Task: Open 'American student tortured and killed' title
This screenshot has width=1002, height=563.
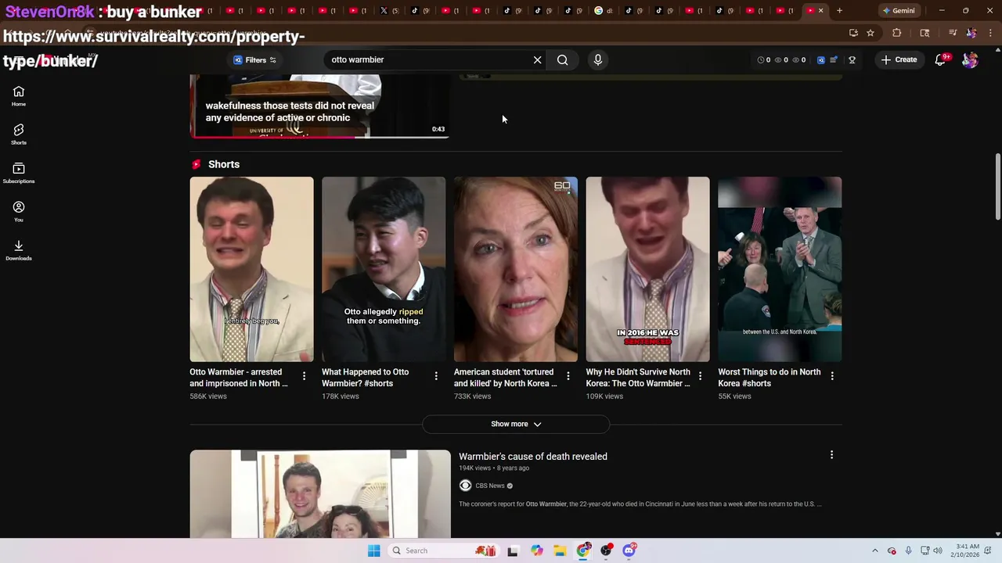Action: pyautogui.click(x=506, y=378)
